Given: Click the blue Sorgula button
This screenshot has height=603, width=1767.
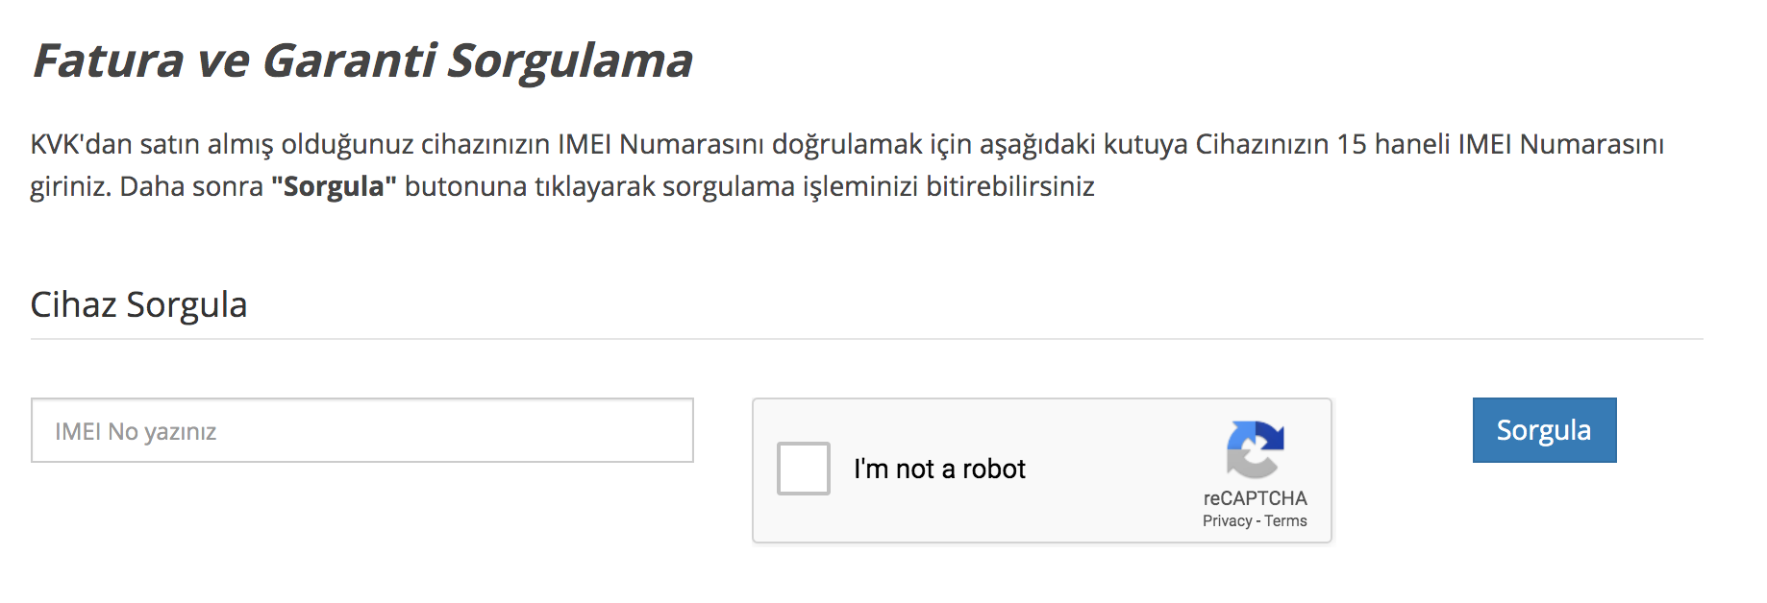Looking at the screenshot, I should click(x=1545, y=430).
